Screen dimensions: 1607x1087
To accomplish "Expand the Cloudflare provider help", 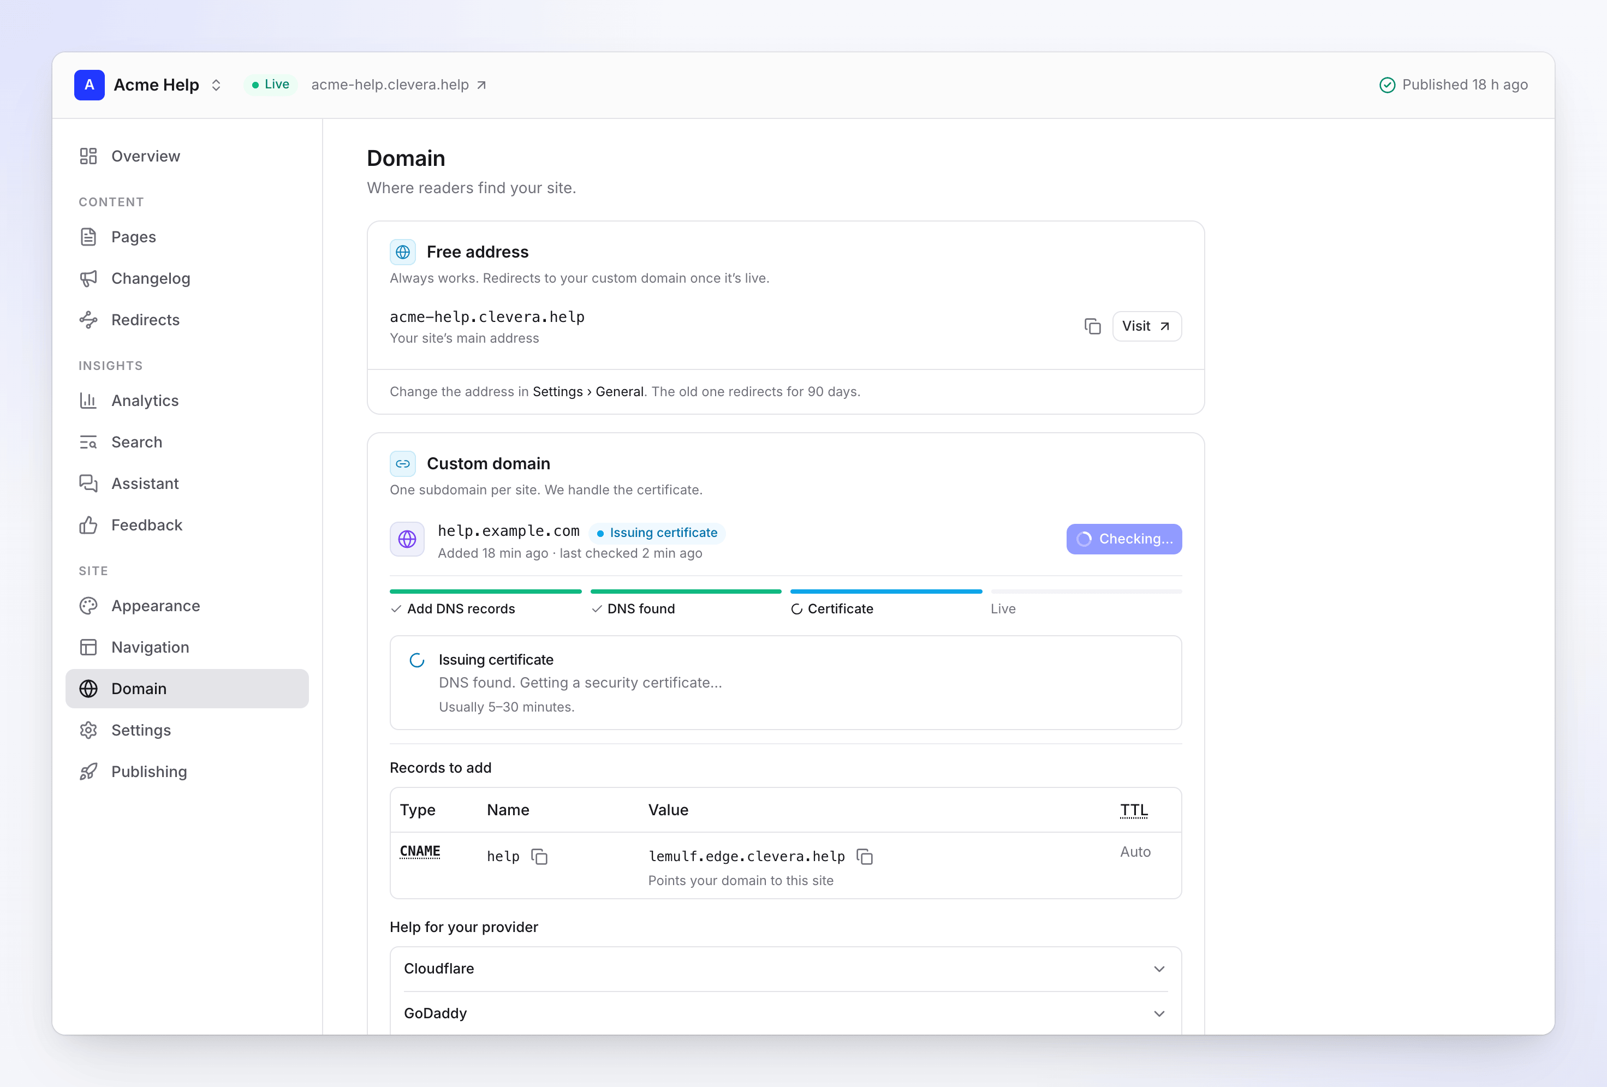I will point(785,970).
